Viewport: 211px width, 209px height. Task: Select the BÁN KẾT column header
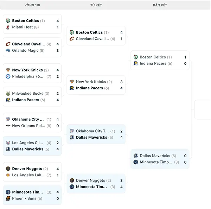pos(160,5)
